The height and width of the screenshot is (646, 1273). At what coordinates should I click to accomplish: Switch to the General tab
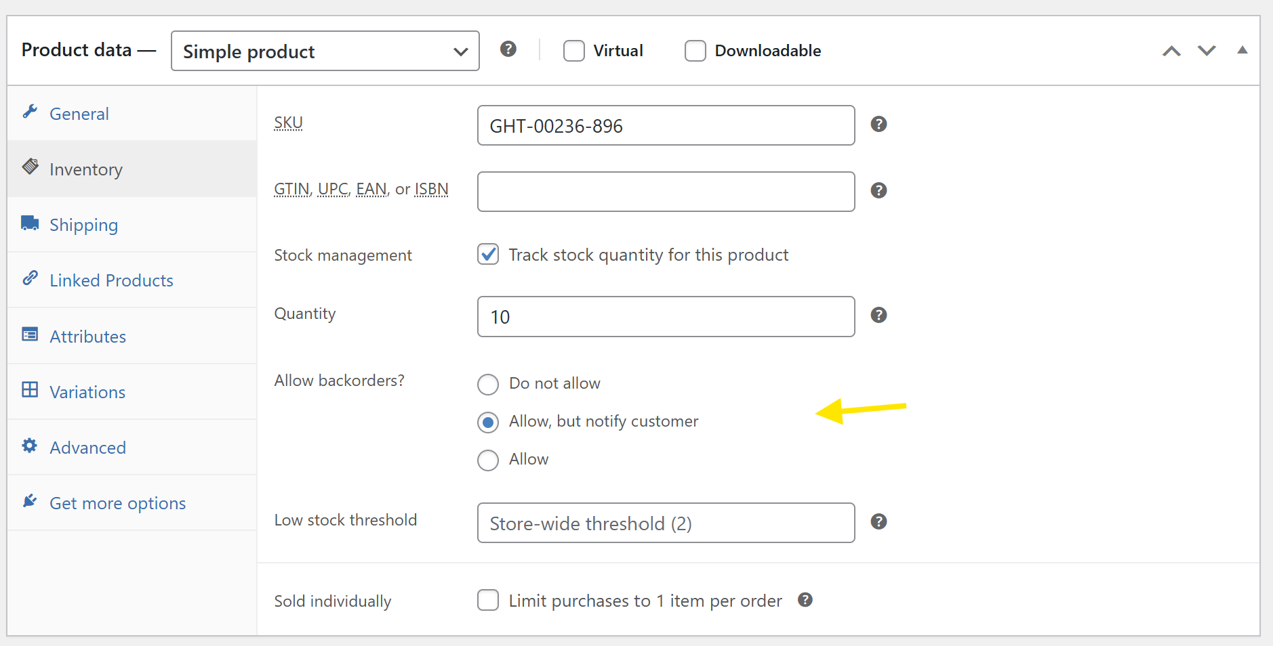pos(79,114)
